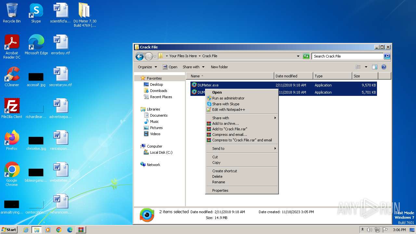Image resolution: width=416 pixels, height=234 pixels.
Task: Select Edit with Notepad++ entry
Action: pos(242,110)
